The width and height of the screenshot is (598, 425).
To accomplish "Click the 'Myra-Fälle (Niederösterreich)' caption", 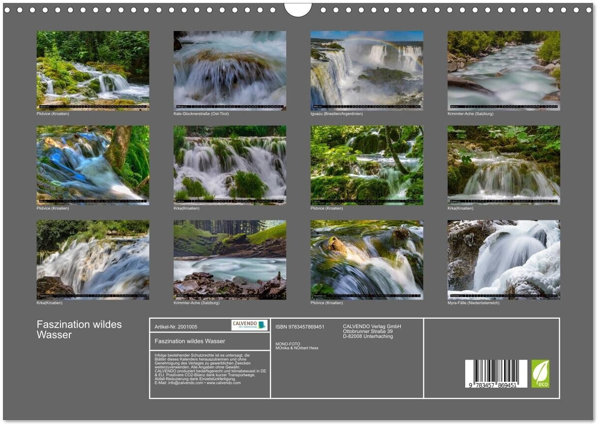I will (473, 303).
